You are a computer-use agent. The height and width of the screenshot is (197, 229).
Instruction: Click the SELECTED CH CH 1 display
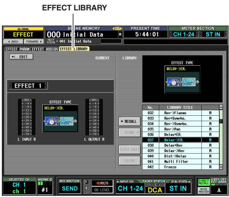click(19, 188)
